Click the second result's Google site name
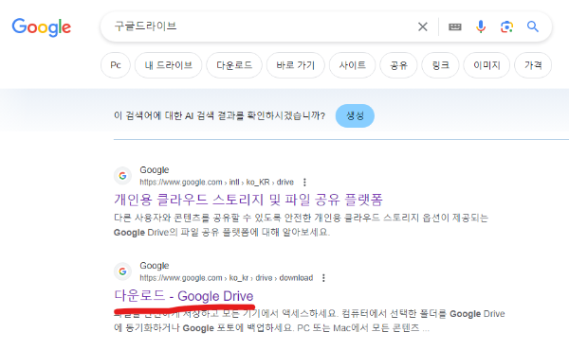The image size is (569, 350). click(155, 266)
